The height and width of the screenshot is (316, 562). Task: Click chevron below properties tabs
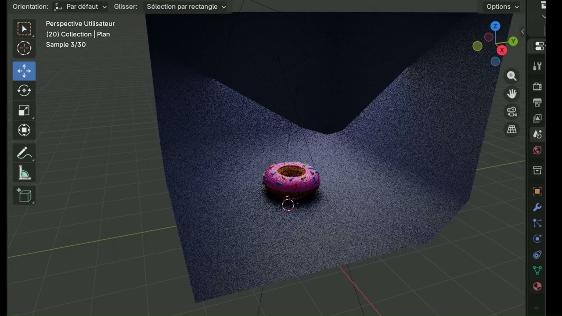[537, 308]
